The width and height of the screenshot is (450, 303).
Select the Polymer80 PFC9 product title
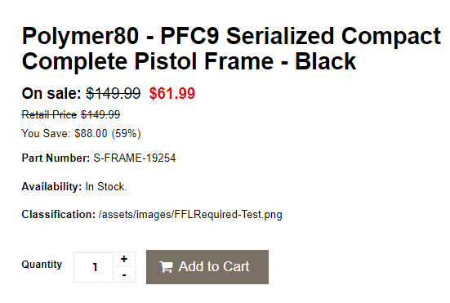pos(231,48)
